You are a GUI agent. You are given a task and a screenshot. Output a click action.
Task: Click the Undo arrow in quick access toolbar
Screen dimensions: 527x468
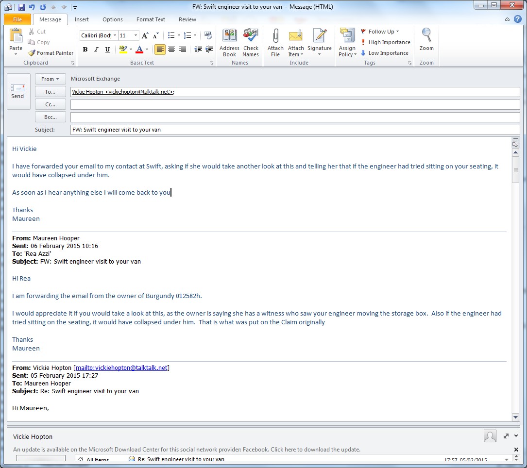(32, 7)
